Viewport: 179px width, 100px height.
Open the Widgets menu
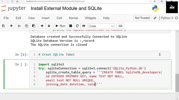[x=90, y=18]
